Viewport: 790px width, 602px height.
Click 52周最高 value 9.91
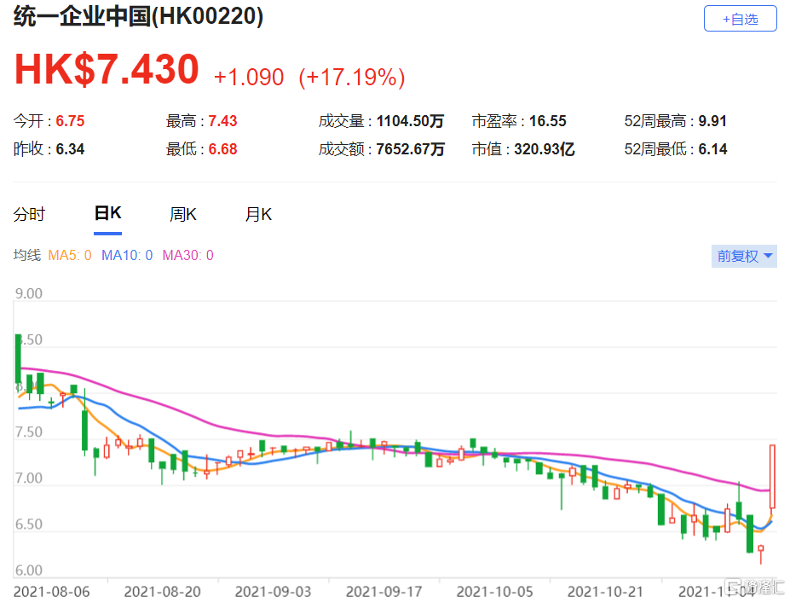click(712, 121)
